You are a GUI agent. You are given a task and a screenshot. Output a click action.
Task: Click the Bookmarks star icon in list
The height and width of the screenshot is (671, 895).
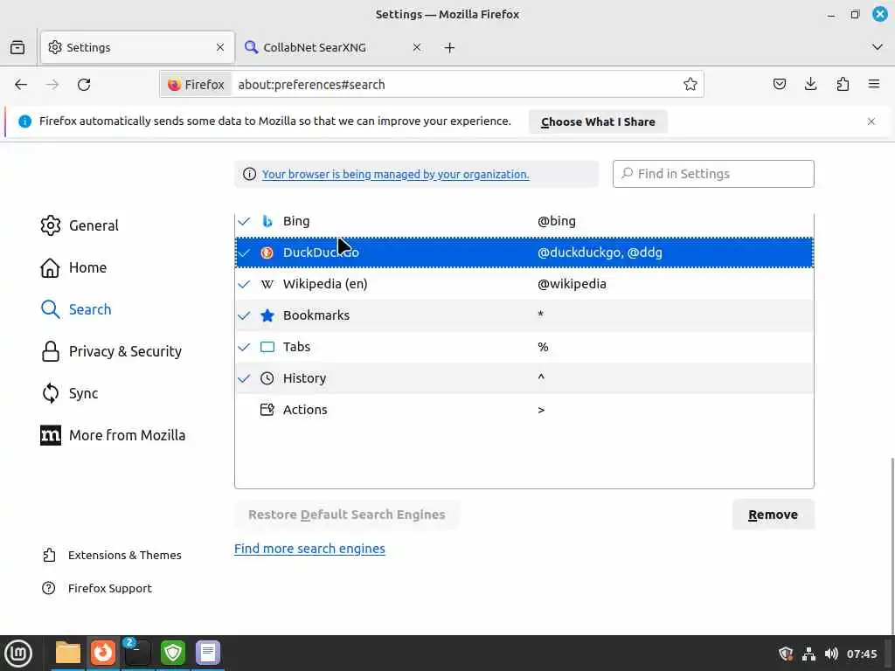267,315
